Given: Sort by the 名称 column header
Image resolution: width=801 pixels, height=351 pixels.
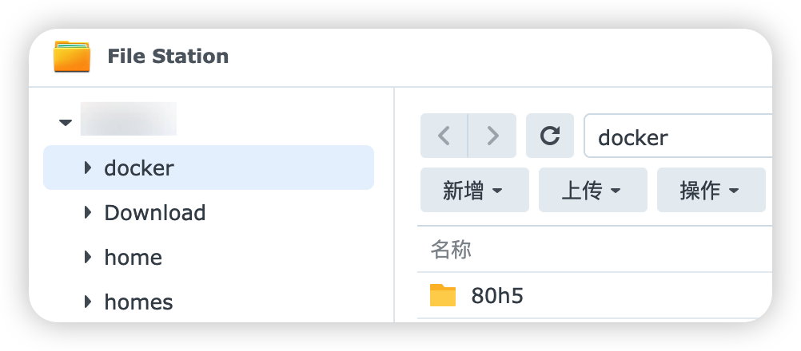Looking at the screenshot, I should click(x=451, y=250).
